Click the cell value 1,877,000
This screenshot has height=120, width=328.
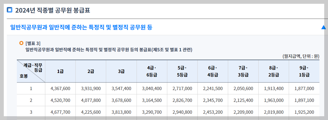304,89
